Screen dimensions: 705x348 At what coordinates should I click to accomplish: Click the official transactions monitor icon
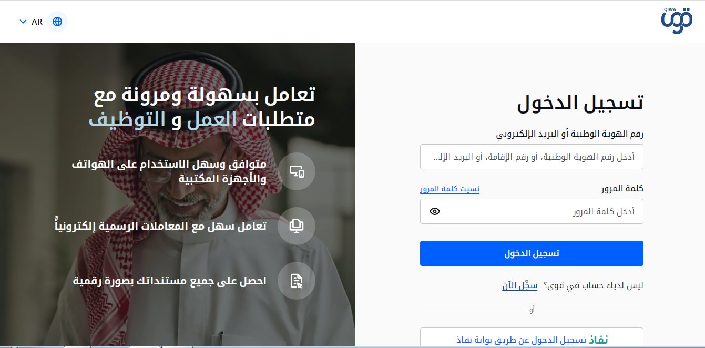297,226
